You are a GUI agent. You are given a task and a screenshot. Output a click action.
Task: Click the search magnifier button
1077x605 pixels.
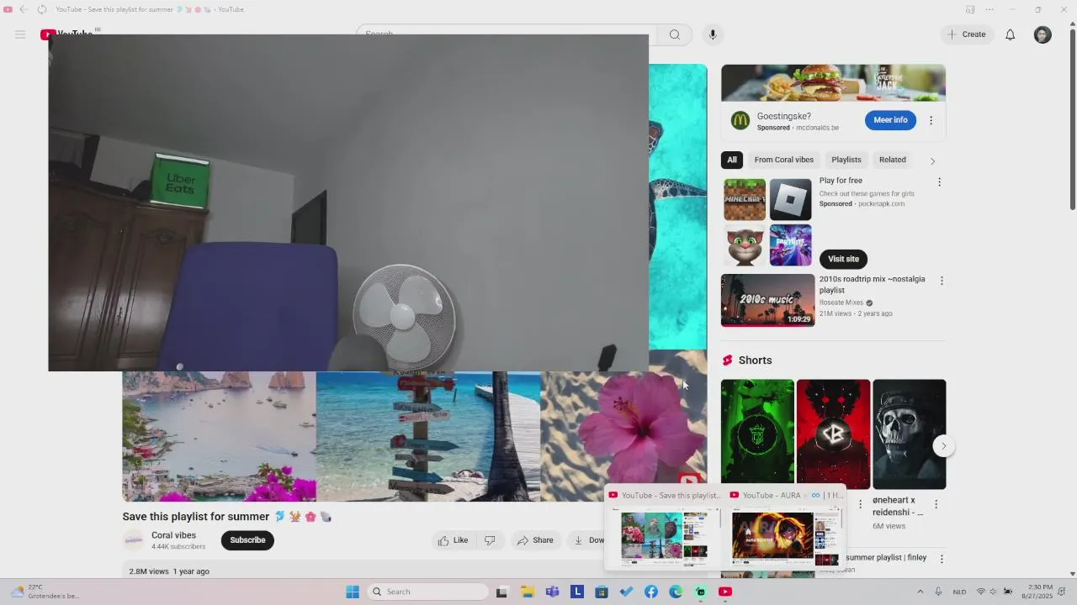[x=675, y=34]
